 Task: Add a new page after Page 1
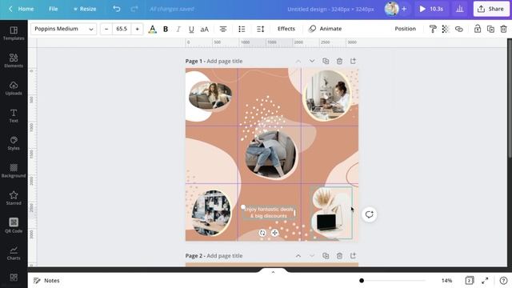[353, 61]
